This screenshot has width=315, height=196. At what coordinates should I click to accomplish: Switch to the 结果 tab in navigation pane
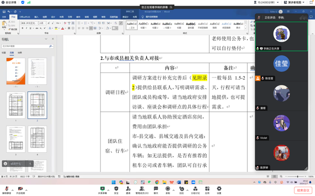[20, 52]
